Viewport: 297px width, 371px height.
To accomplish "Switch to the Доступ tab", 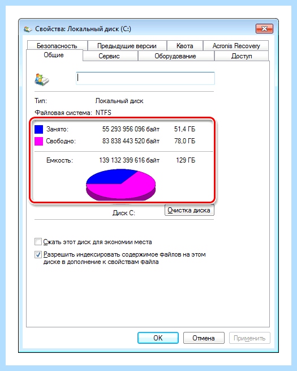I will 242,56.
